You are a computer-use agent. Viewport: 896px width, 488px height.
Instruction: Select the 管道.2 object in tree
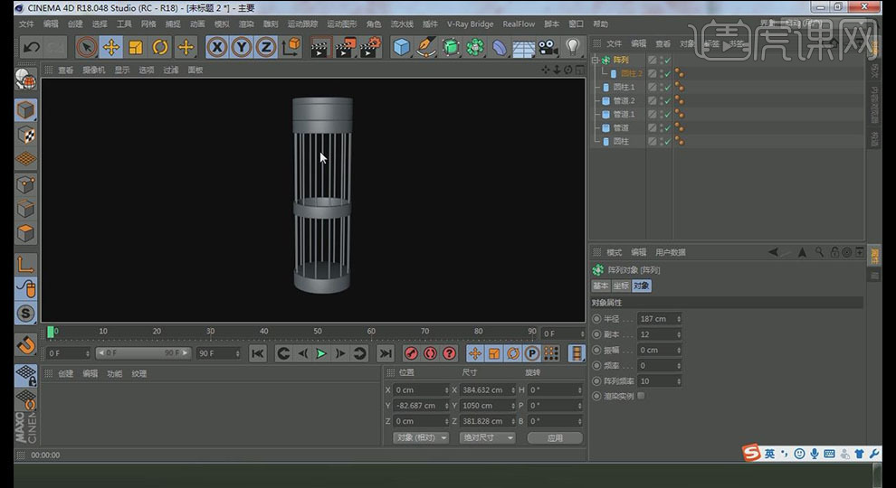pyautogui.click(x=624, y=101)
